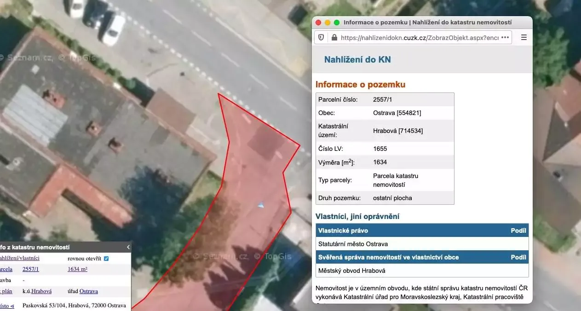The width and height of the screenshot is (581, 311).
Task: Maximize popup with the green window button
Action: click(337, 23)
